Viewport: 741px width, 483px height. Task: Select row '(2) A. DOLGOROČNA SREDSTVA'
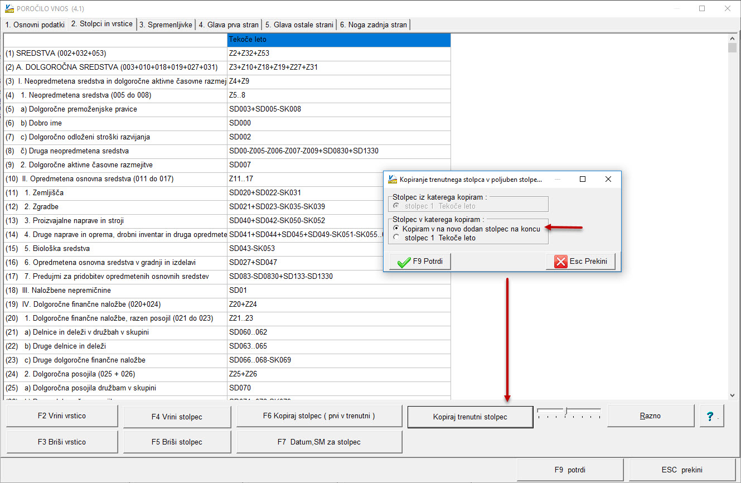pos(115,67)
